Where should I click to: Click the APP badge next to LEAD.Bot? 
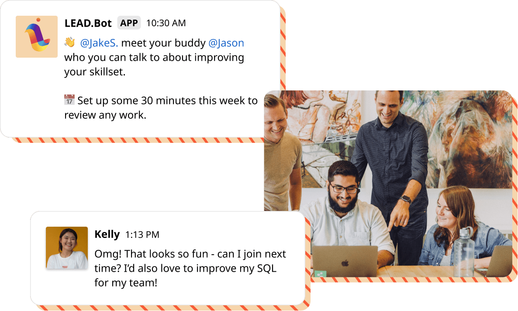tap(129, 23)
